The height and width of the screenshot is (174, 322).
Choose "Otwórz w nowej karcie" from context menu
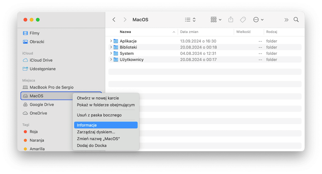(x=106, y=98)
